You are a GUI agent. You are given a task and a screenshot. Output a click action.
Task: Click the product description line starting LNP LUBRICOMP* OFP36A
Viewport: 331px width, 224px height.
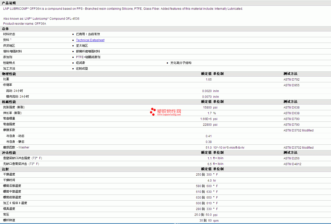click(x=123, y=9)
